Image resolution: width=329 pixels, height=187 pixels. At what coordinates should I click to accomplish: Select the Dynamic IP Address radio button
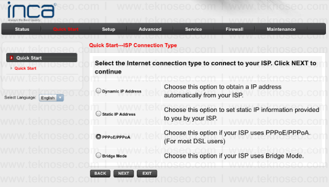tap(98, 90)
